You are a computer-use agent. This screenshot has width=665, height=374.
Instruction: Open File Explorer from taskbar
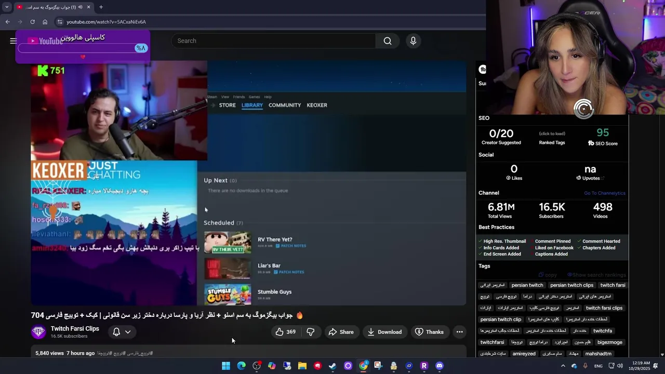coord(302,366)
